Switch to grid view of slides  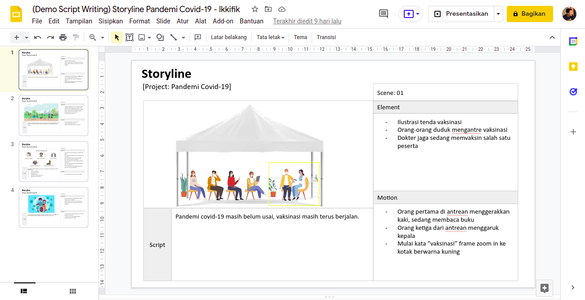(73, 291)
